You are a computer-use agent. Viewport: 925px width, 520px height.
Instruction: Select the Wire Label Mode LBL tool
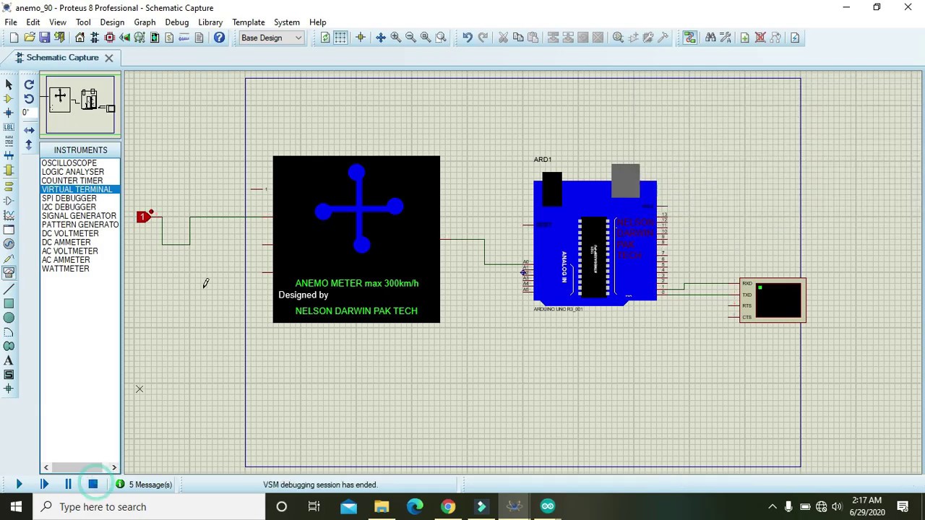tap(9, 127)
